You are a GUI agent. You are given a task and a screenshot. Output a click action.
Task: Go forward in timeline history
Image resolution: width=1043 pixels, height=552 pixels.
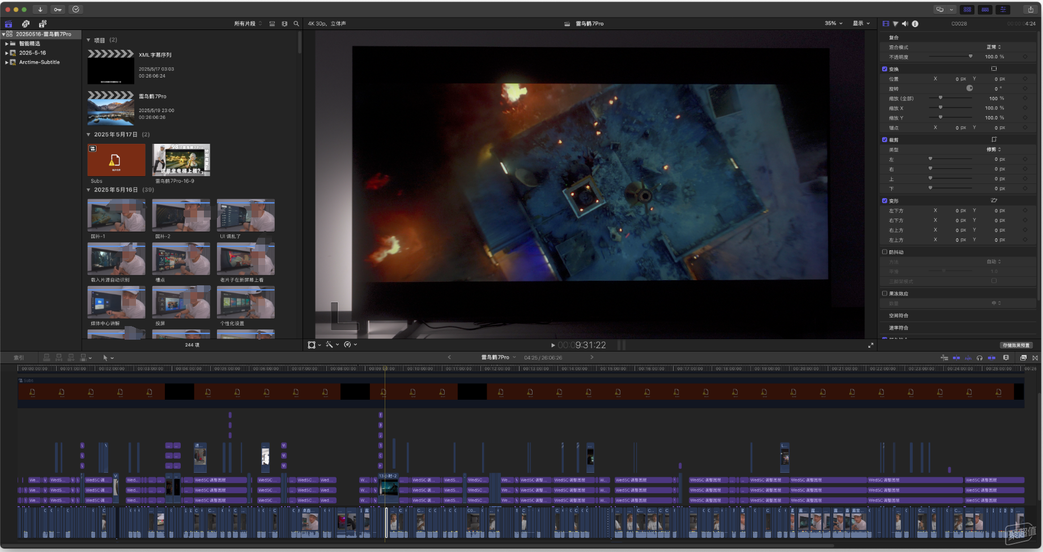tap(591, 357)
